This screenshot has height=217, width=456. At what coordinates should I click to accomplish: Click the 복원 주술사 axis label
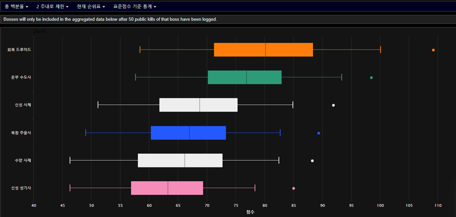point(21,133)
